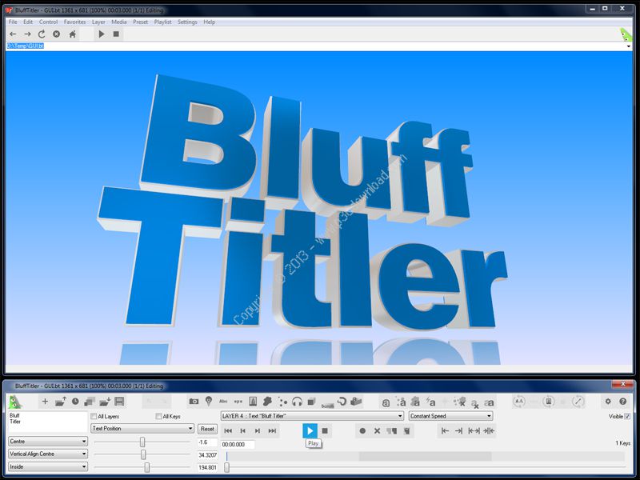640x480 pixels.
Task: Expand the Constant Speed dropdown
Action: (x=450, y=416)
